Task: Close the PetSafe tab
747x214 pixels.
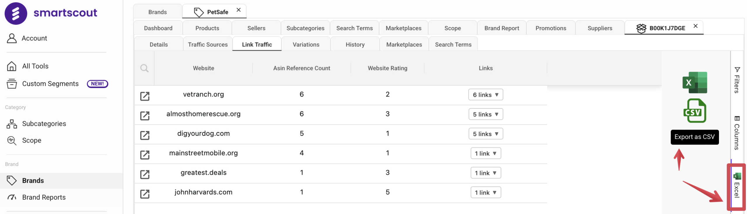Action: click(239, 10)
